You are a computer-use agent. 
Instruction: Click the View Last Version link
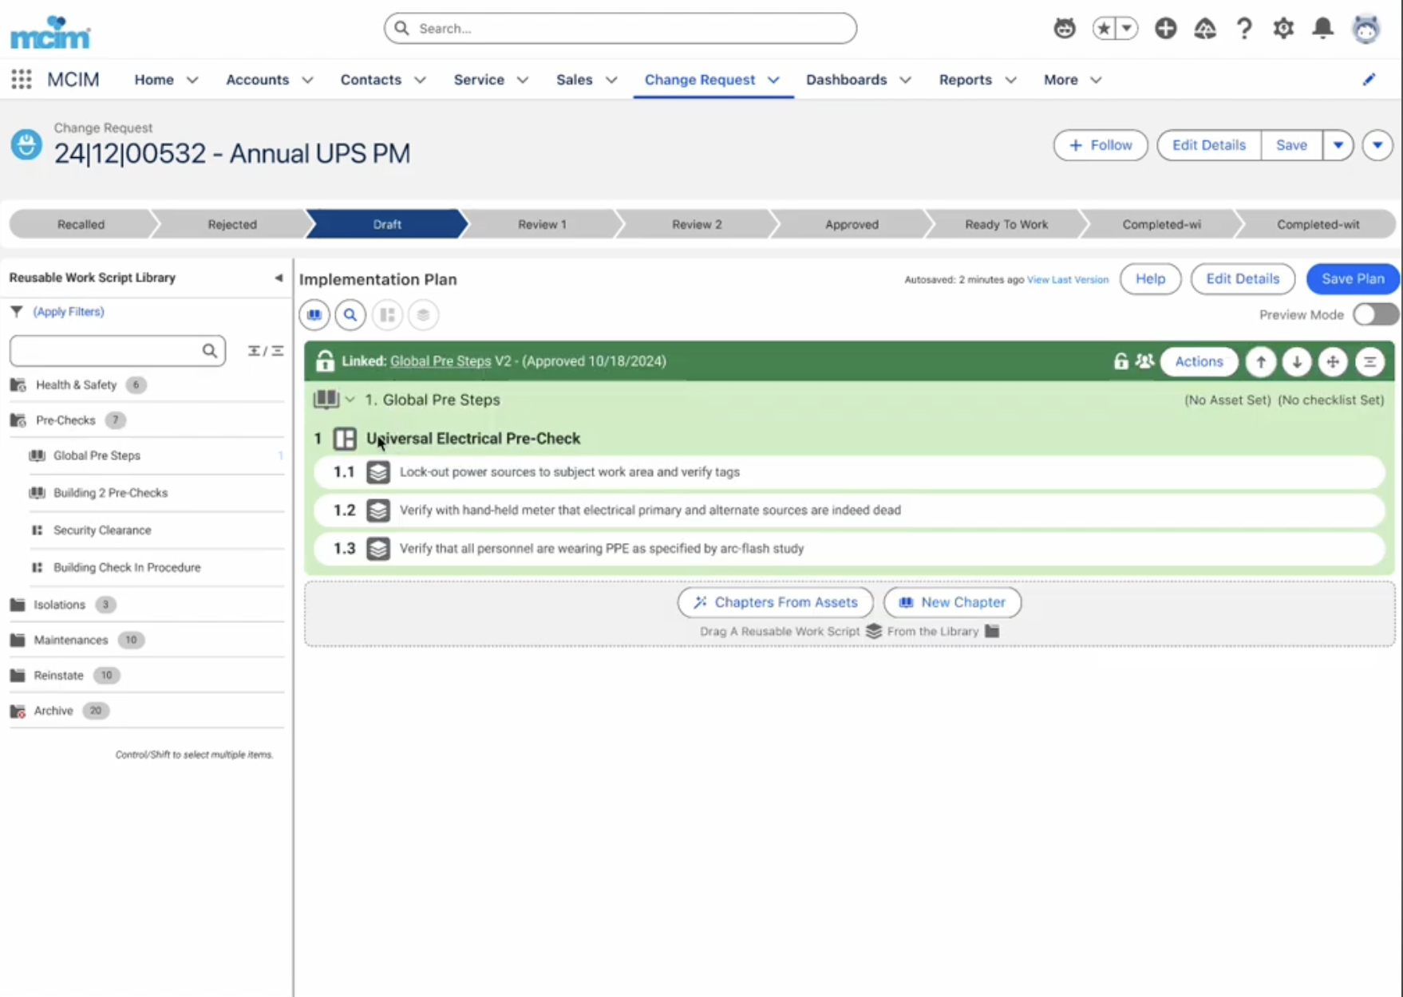[1067, 279]
